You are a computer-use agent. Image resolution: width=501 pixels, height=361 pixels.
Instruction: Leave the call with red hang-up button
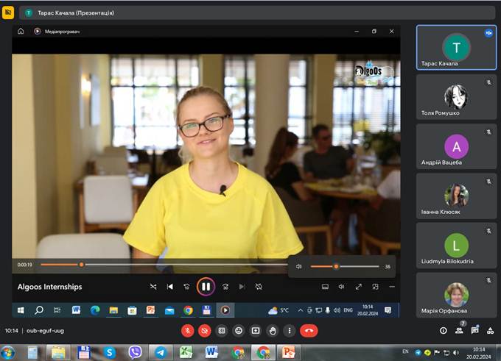309,331
